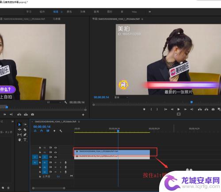Image resolution: width=221 pixels, height=192 pixels.
Task: Select the Type (T) tool
Action: tap(25, 140)
